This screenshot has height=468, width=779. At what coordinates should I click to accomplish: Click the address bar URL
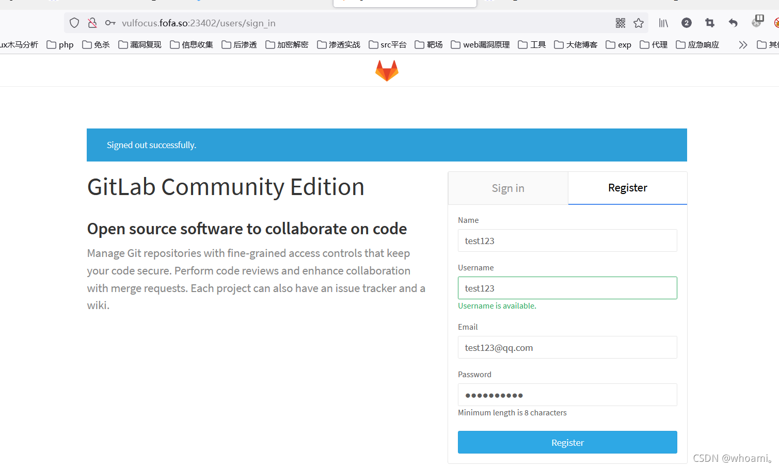[199, 23]
